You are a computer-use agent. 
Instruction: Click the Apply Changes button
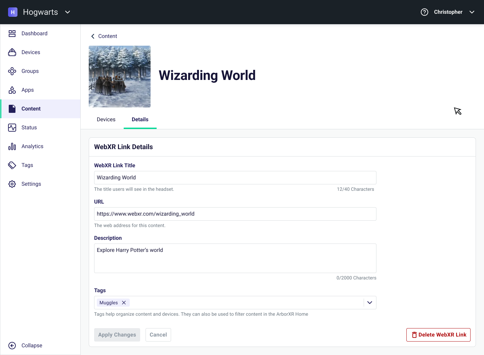pyautogui.click(x=117, y=335)
